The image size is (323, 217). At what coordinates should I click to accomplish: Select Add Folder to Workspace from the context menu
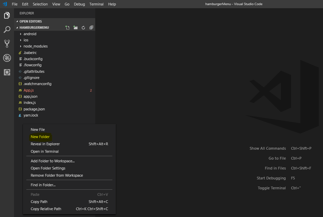52,161
